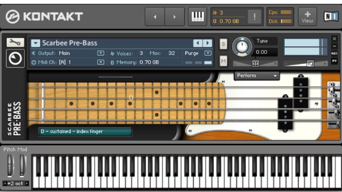The height and width of the screenshot is (192, 342).
Task: Click the 'D - sustained - index finger' display
Action: (85, 131)
